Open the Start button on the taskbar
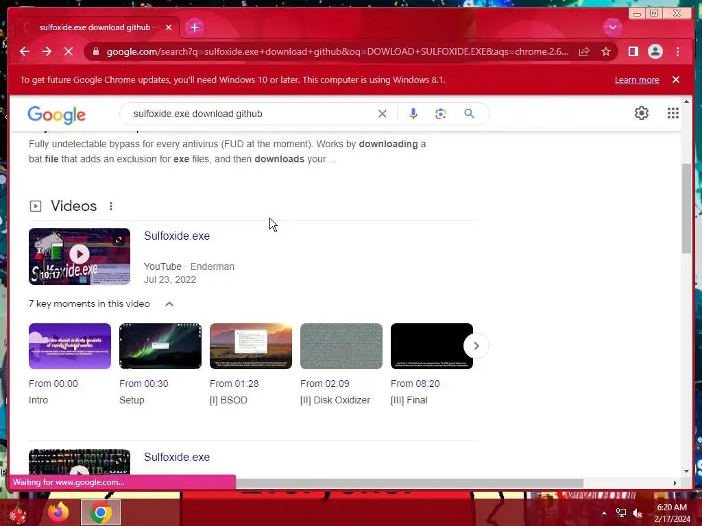The height and width of the screenshot is (526, 702). point(17,514)
